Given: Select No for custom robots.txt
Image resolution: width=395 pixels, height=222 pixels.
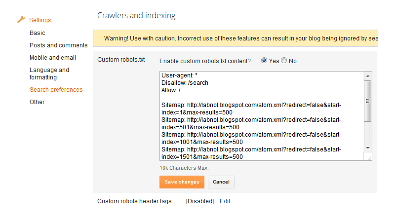Looking at the screenshot, I should point(284,61).
